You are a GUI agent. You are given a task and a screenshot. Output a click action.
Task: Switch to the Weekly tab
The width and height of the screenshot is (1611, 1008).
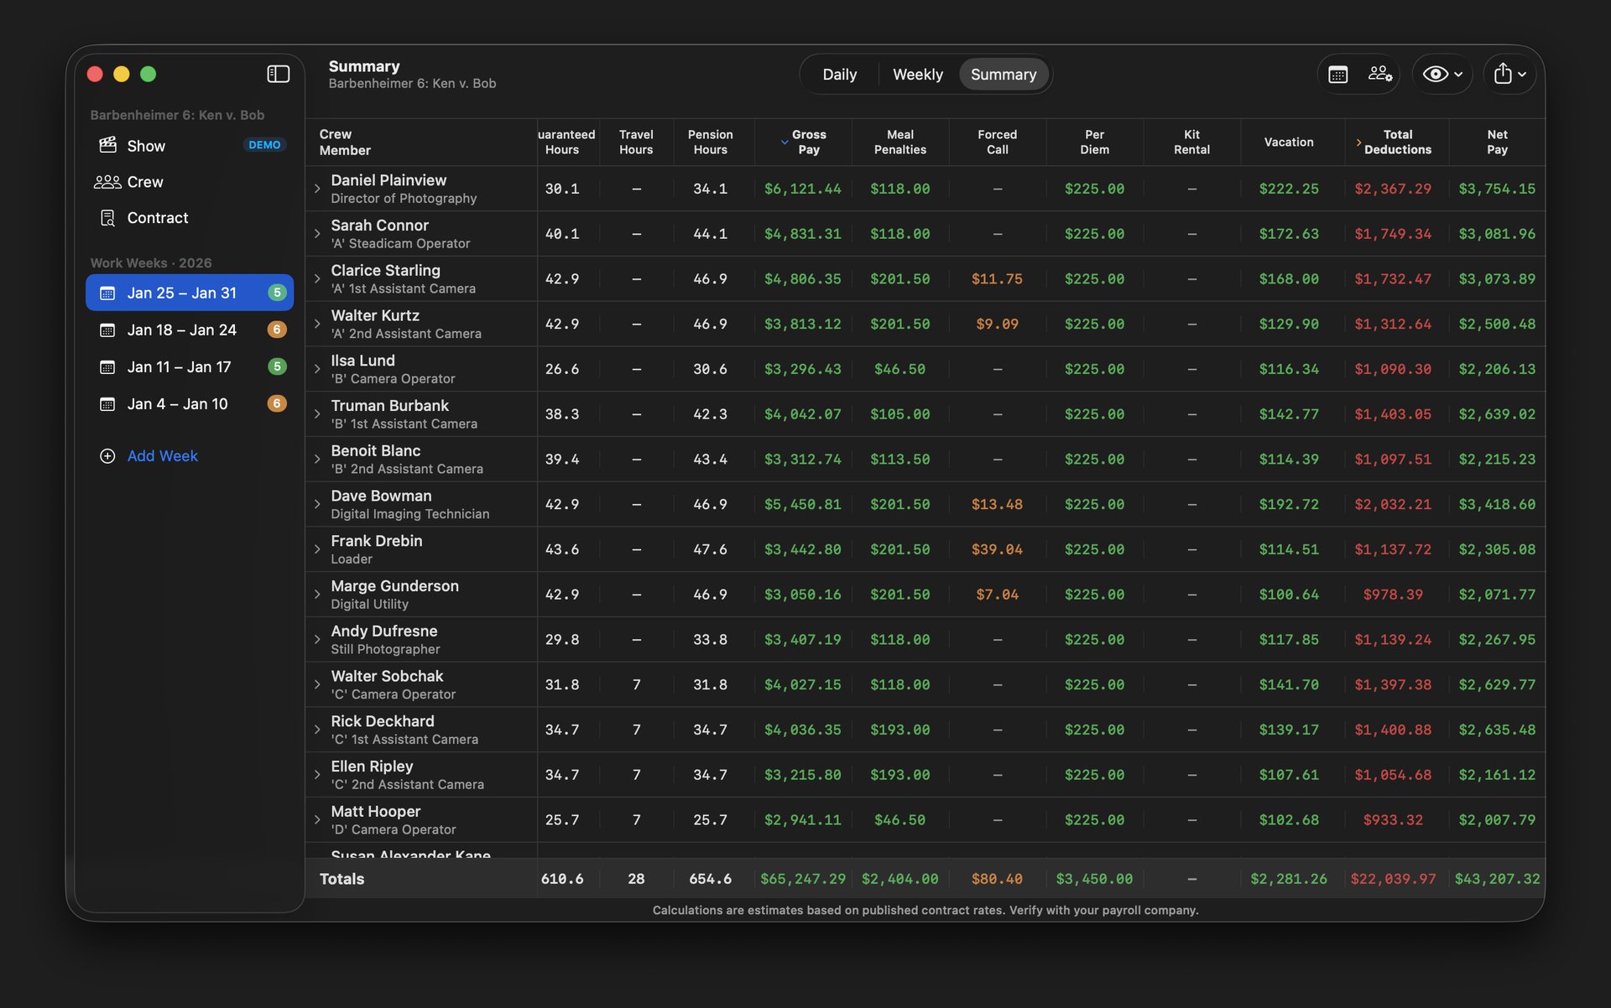coord(918,75)
